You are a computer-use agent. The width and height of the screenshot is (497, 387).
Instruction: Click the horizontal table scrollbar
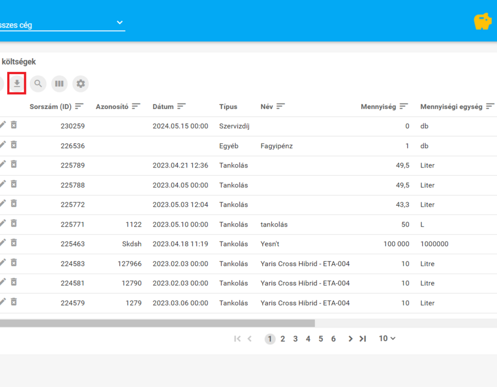pos(157,323)
